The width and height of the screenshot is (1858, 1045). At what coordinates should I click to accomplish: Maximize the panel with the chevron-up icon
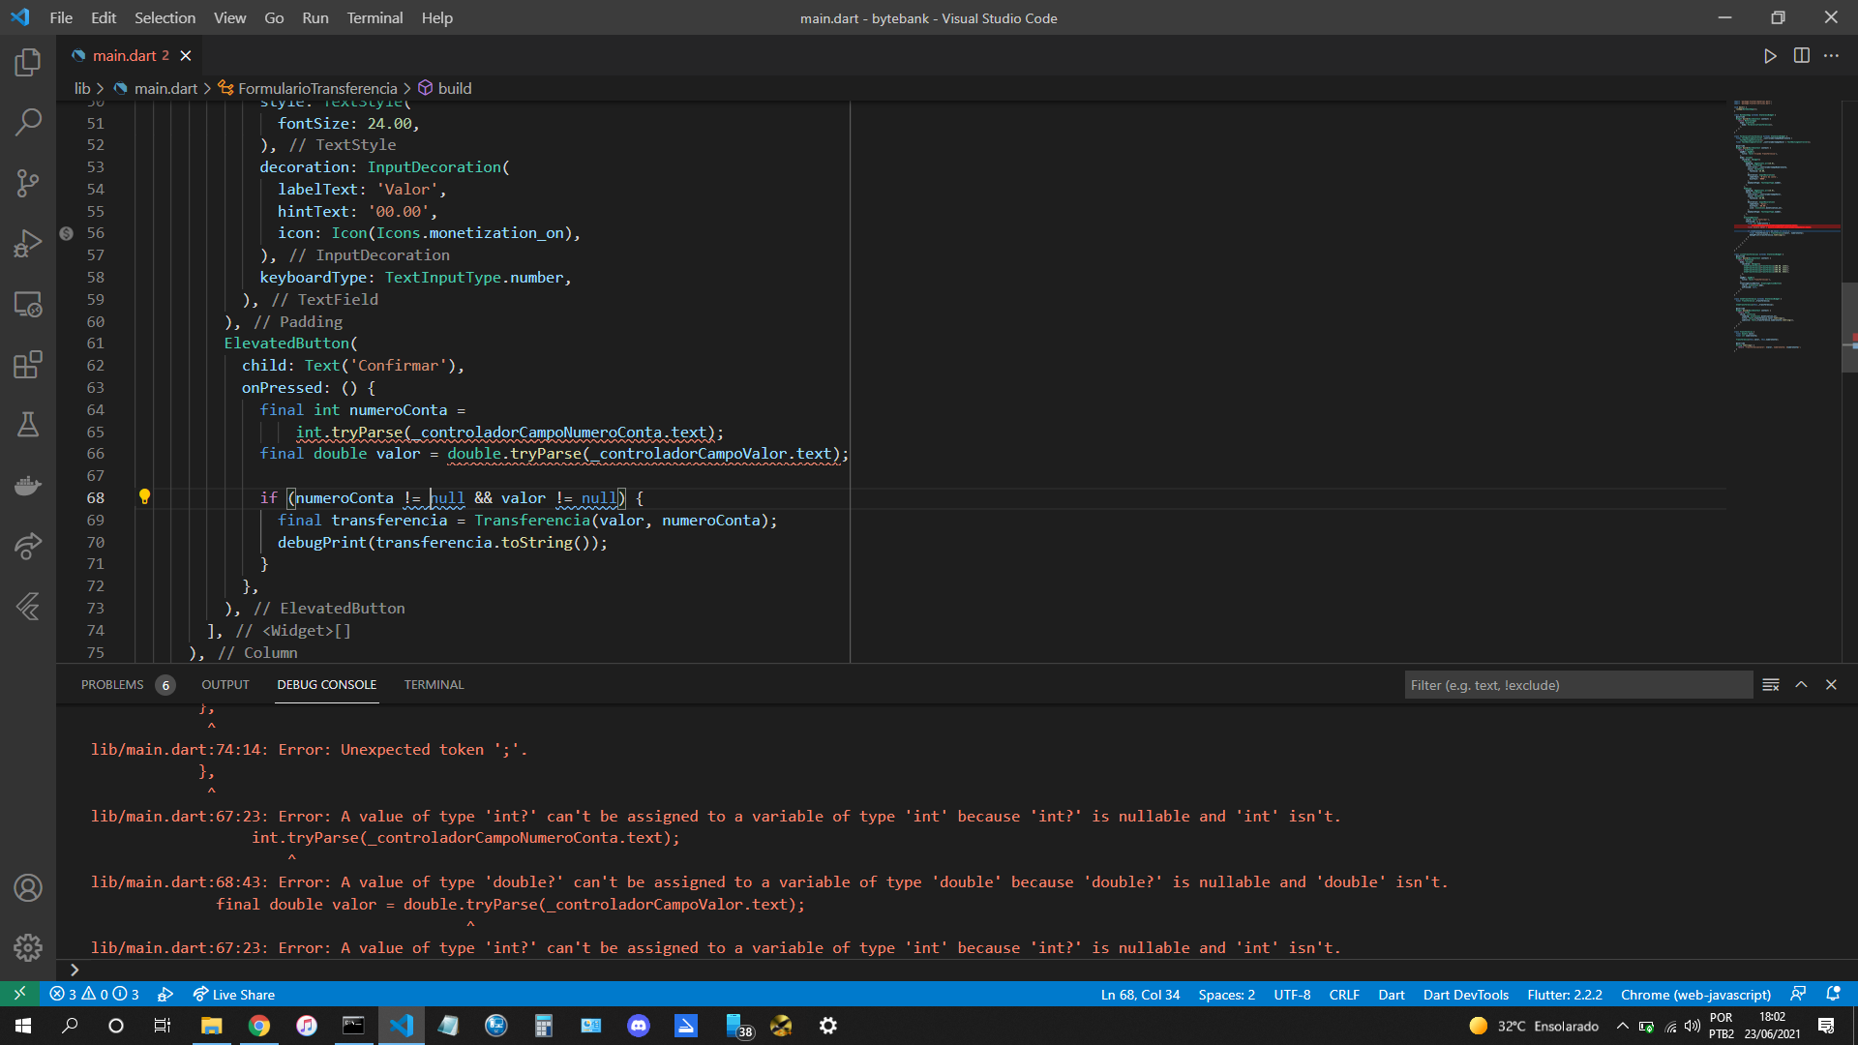[1801, 685]
